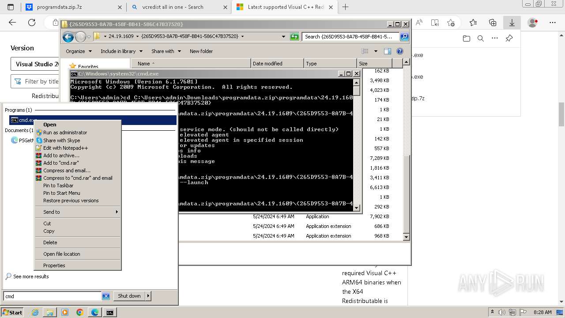
Task: Expand Send to submenu
Action: click(x=77, y=212)
